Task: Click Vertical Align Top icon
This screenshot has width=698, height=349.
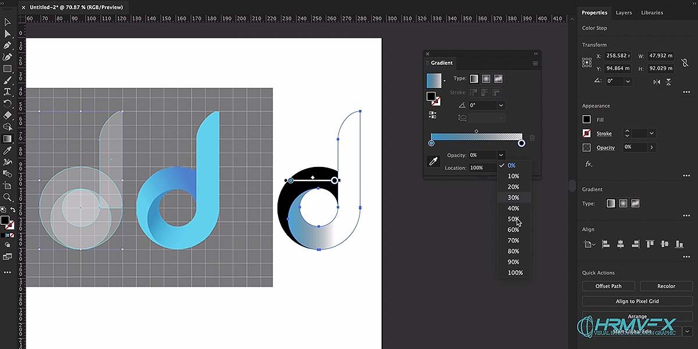Action: [650, 244]
